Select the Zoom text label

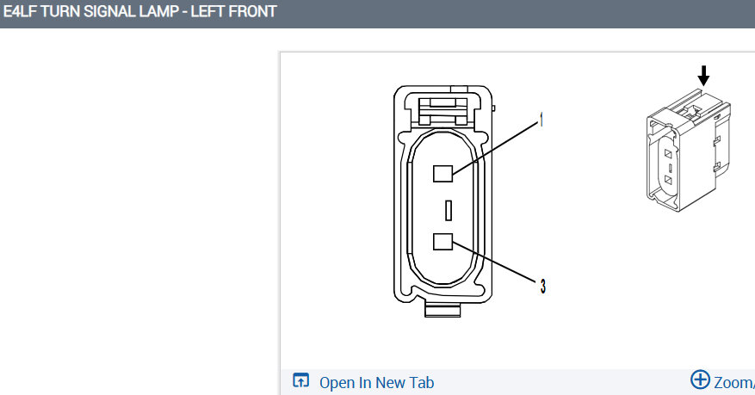733,383
